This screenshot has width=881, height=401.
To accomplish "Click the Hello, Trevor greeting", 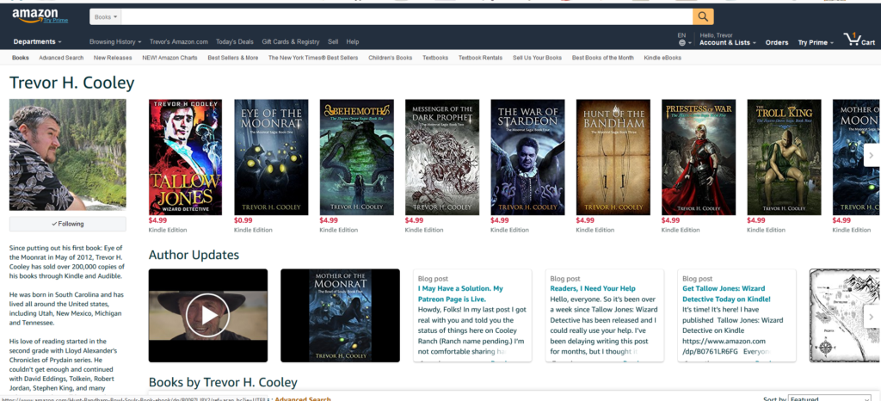I will (716, 34).
